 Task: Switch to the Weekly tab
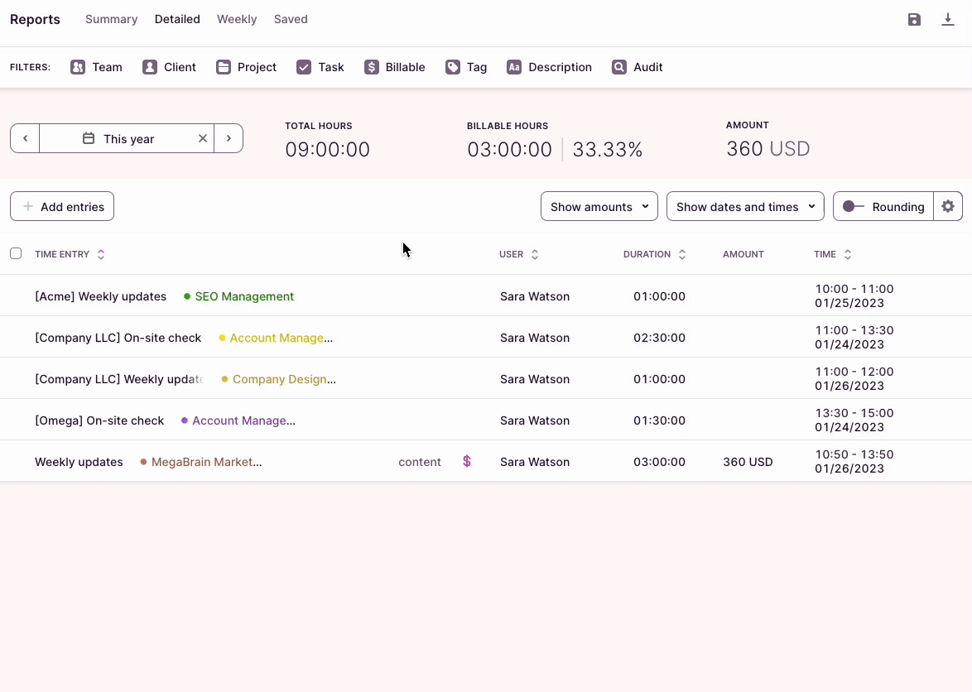tap(237, 19)
